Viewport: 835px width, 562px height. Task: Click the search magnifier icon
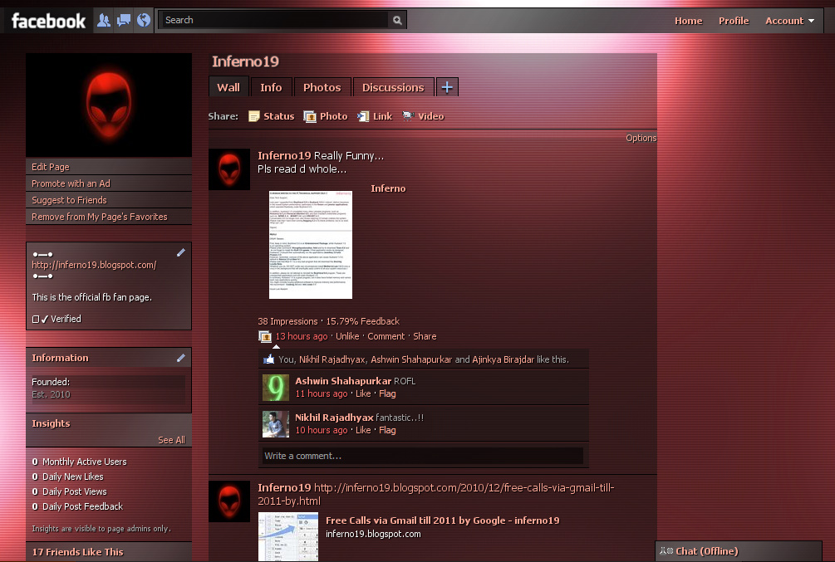tap(397, 19)
